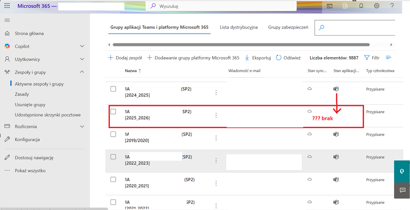Click the horizontal scrollbar thumb above toolbar
The width and height of the screenshot is (410, 210).
click(241, 45)
